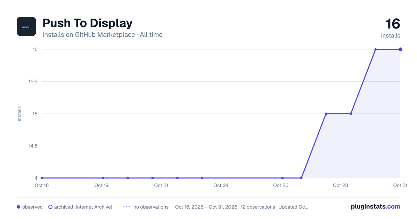Screen dimensions: 417x219
Task: Click the last data point at 14 before the rise
Action: coord(301,178)
